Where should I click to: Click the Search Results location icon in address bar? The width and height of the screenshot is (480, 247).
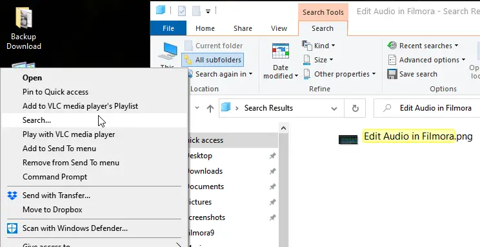coord(226,107)
